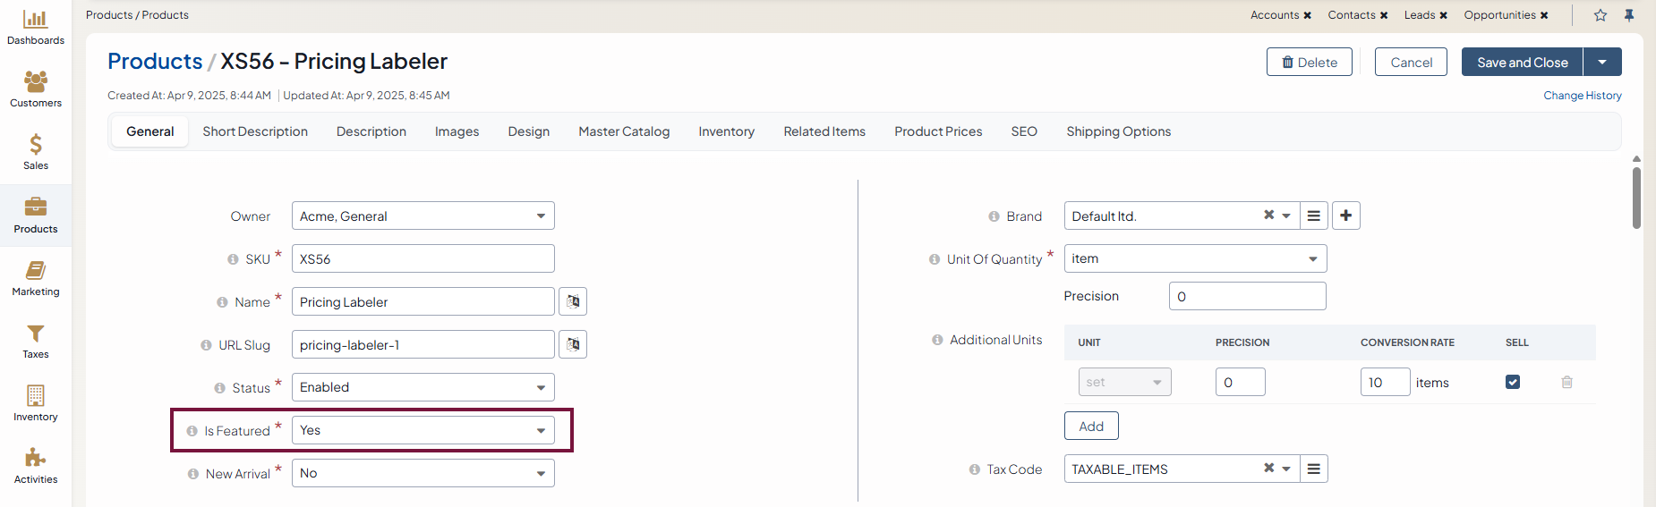The width and height of the screenshot is (1656, 507).
Task: Clear the Tax Code selection
Action: pos(1268,468)
